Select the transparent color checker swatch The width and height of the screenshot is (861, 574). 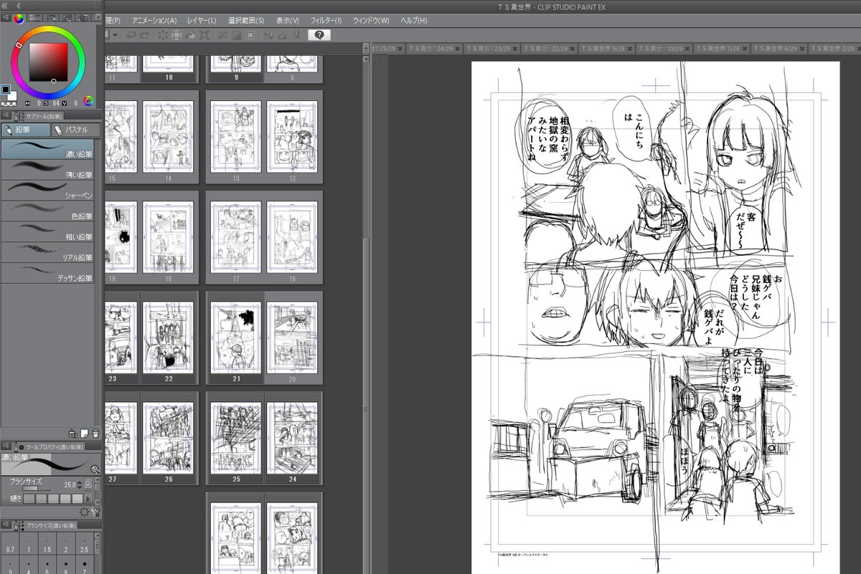pos(9,104)
